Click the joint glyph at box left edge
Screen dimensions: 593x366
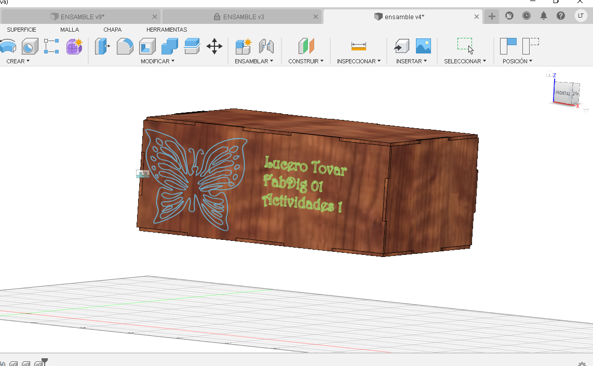143,173
